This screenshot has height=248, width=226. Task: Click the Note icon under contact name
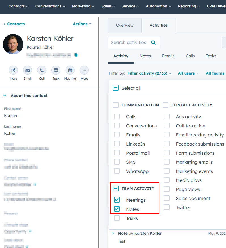[x=13, y=70]
